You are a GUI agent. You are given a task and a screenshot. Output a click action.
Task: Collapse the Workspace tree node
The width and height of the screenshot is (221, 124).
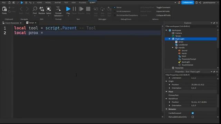166,30
